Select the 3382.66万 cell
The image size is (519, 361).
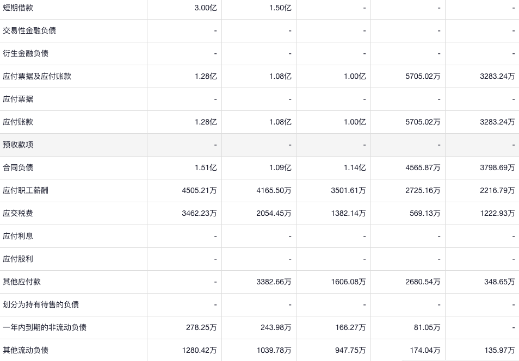click(x=274, y=282)
